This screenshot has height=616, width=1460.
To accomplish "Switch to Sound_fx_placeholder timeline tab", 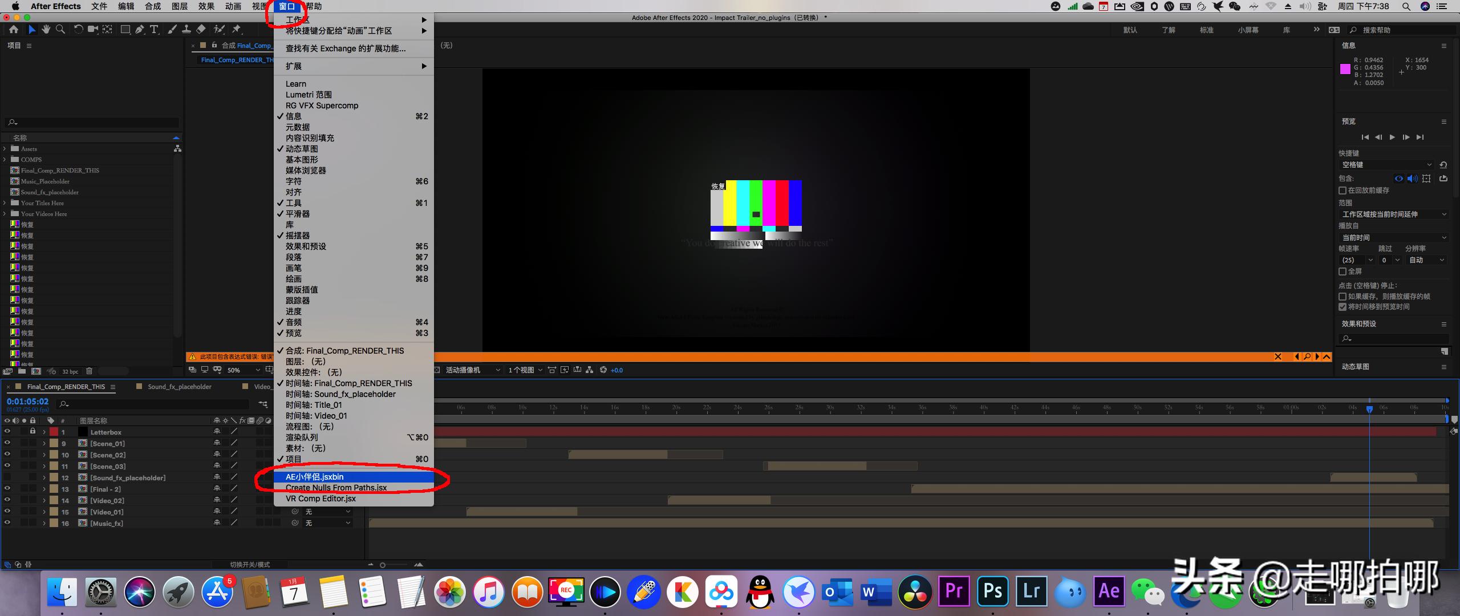I will click(179, 387).
